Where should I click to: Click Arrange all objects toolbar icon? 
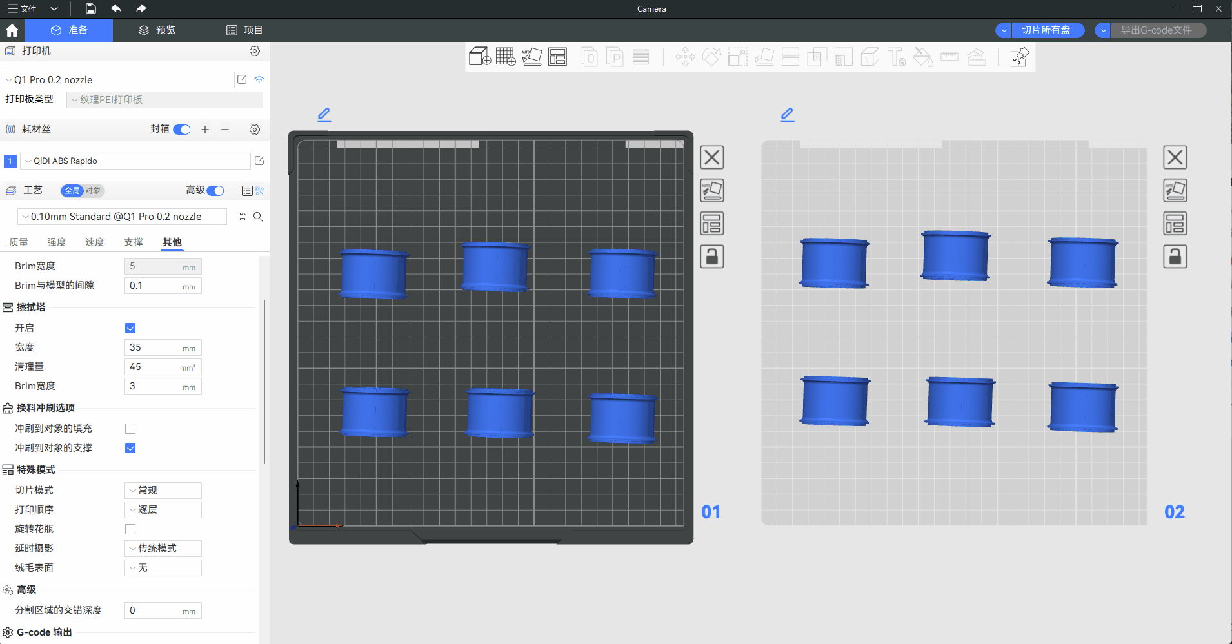point(557,57)
